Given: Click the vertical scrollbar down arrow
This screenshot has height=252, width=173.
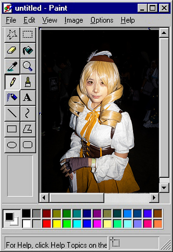Looking at the screenshot, I should (164, 187).
